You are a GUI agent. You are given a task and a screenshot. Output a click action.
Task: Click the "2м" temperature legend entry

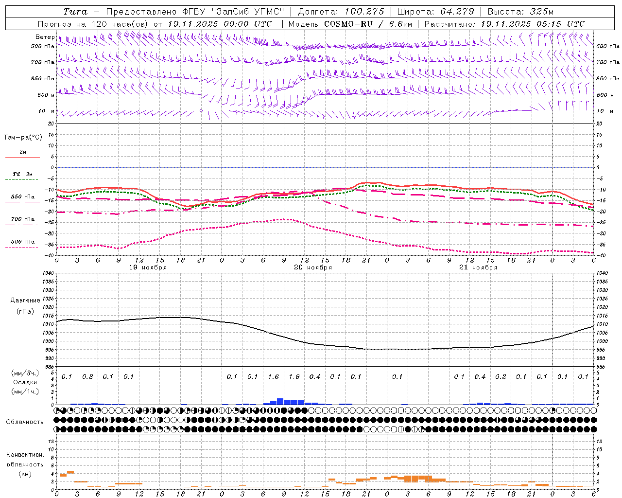23,152
